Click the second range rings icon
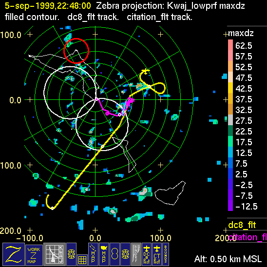The height and width of the screenshot is (267, 267). click(125, 254)
